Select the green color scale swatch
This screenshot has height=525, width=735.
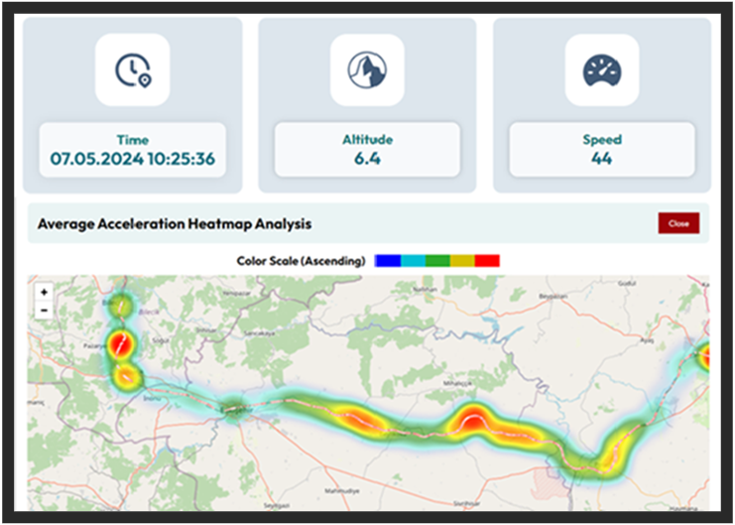(437, 261)
